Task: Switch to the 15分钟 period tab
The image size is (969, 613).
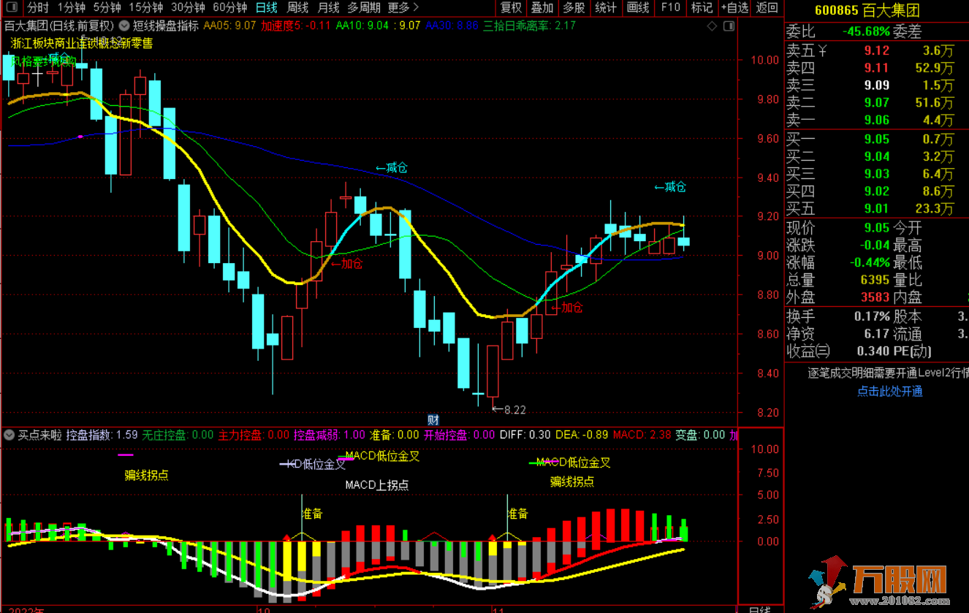Action: pos(145,7)
